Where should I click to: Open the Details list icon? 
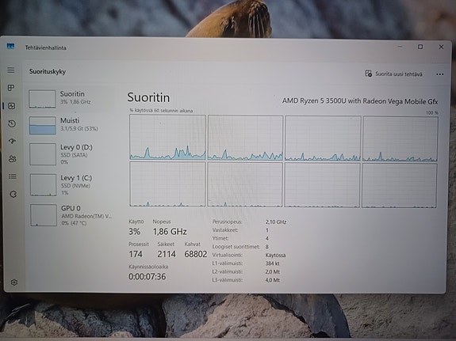pos(13,176)
